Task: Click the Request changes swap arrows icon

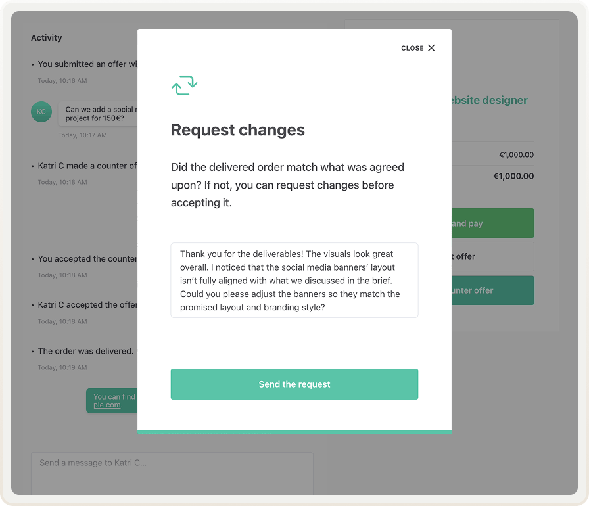Action: (x=184, y=85)
